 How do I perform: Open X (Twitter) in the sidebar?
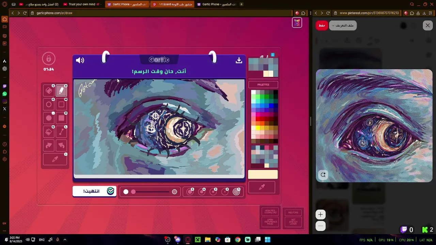(x=4, y=109)
